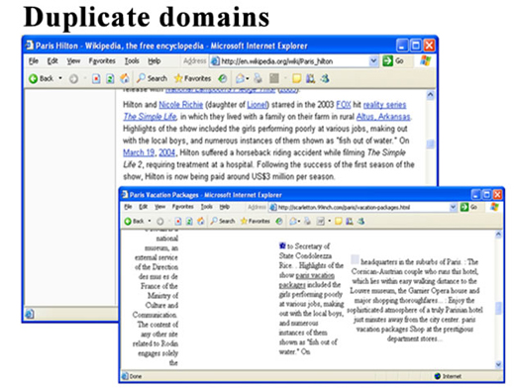This screenshot has height=388, width=515.
Task: Open Back history dropdown arrow in Wikipedia window
Action: tap(60, 78)
